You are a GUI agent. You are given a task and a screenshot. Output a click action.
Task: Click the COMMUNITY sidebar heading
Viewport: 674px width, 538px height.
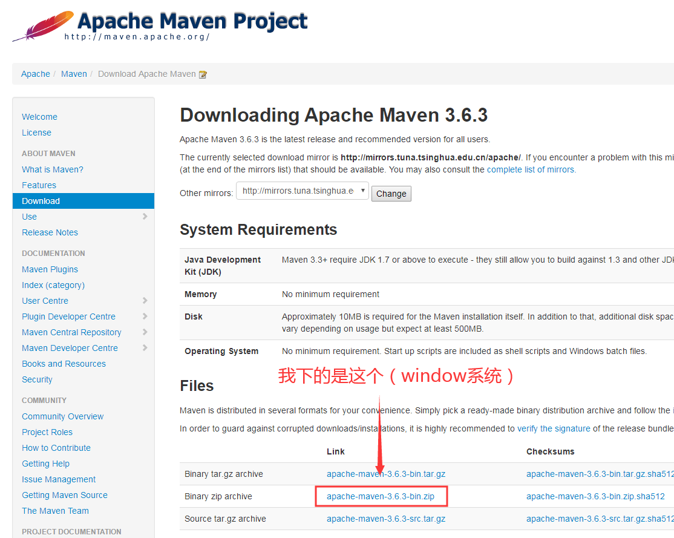coord(44,401)
